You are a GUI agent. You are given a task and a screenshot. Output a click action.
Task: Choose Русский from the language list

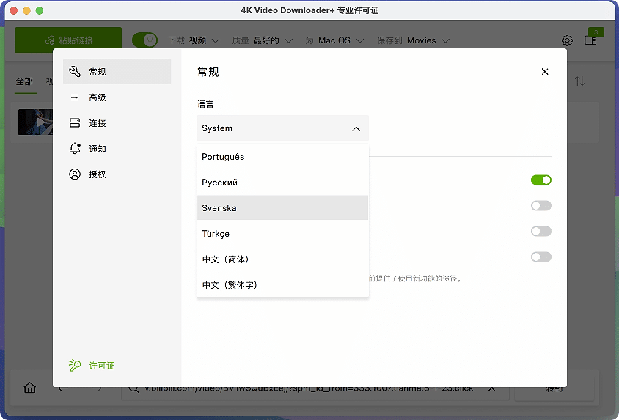point(282,183)
